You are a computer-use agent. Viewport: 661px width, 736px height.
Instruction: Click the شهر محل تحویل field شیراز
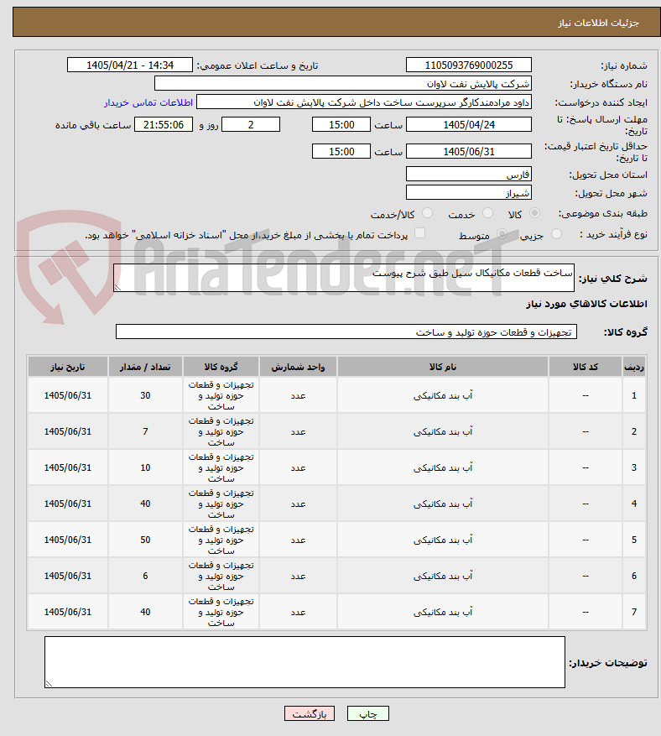coord(469,192)
